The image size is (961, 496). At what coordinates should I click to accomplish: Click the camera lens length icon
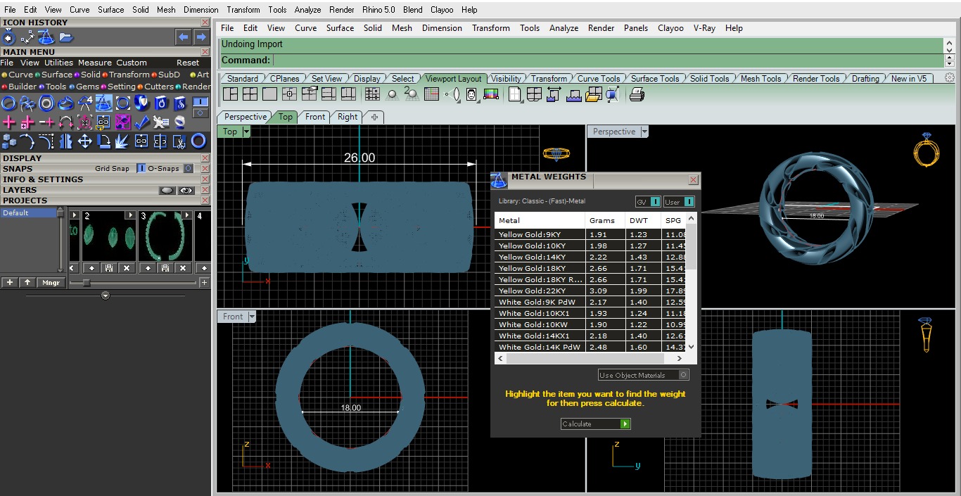pos(453,94)
